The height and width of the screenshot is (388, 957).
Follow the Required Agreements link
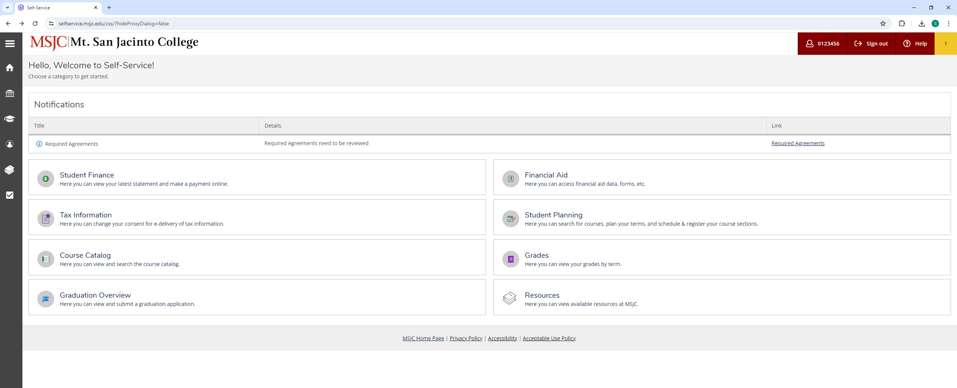pos(798,143)
